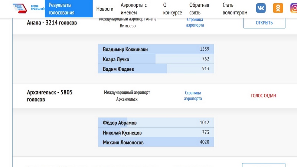Screen dimensions: 297x167
Task: Click the Фёдор Абрамов result row
Action: click(x=156, y=123)
